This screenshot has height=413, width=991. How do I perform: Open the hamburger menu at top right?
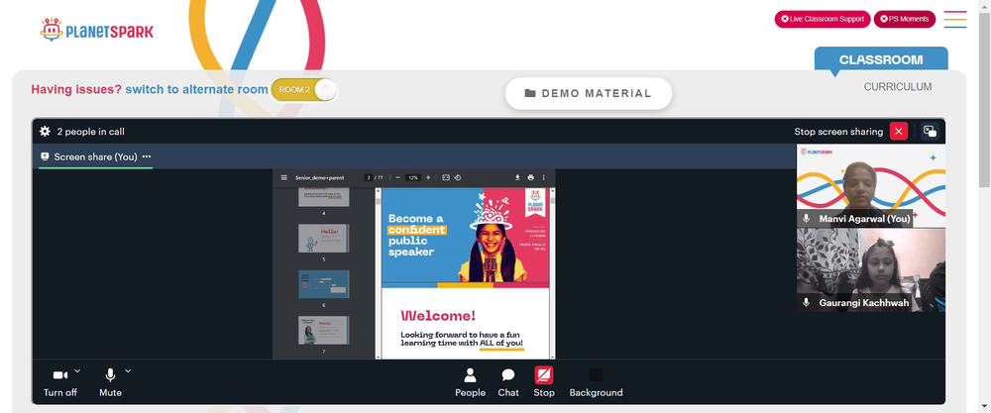click(955, 19)
